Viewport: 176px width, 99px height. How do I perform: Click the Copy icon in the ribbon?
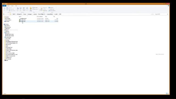(x=4, y=9)
